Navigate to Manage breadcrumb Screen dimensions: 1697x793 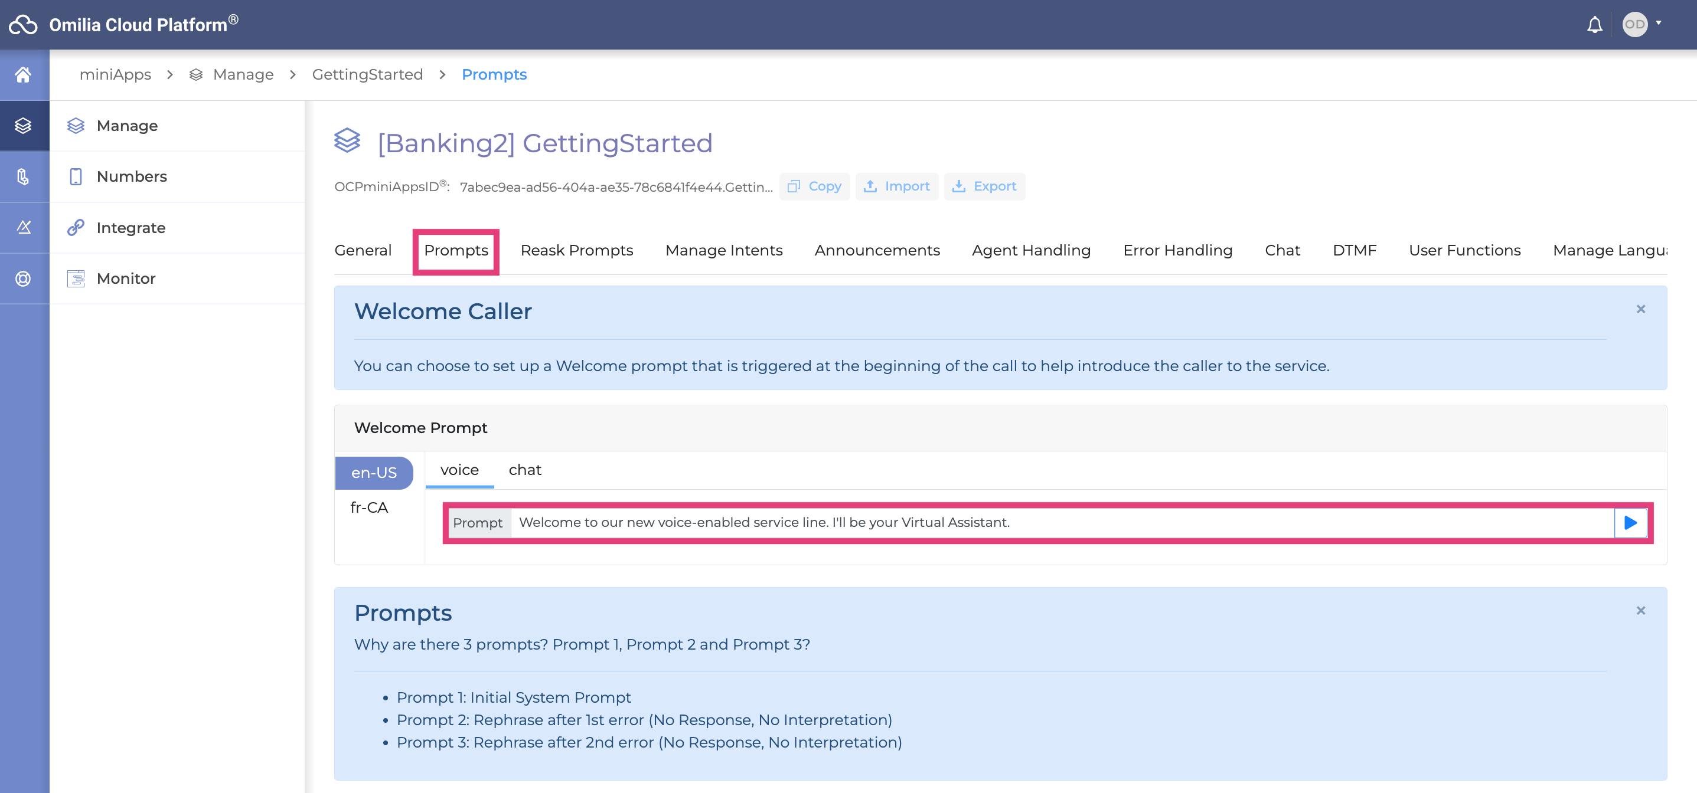[243, 74]
